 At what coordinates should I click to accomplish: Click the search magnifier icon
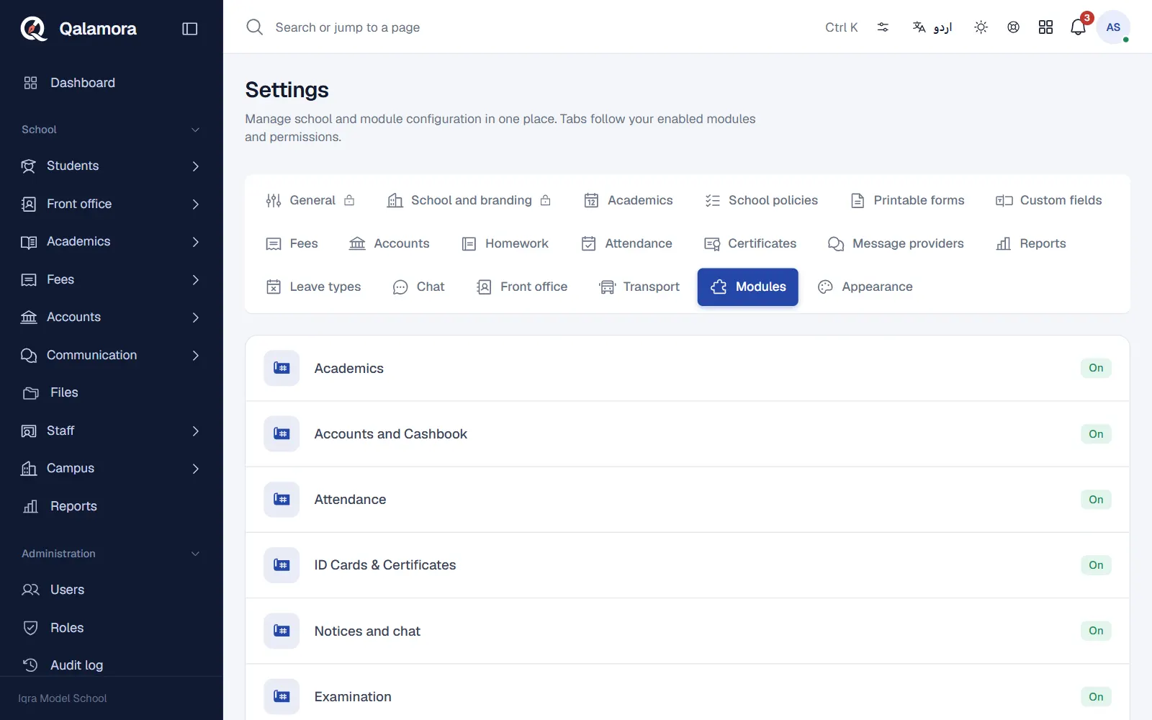click(x=254, y=27)
